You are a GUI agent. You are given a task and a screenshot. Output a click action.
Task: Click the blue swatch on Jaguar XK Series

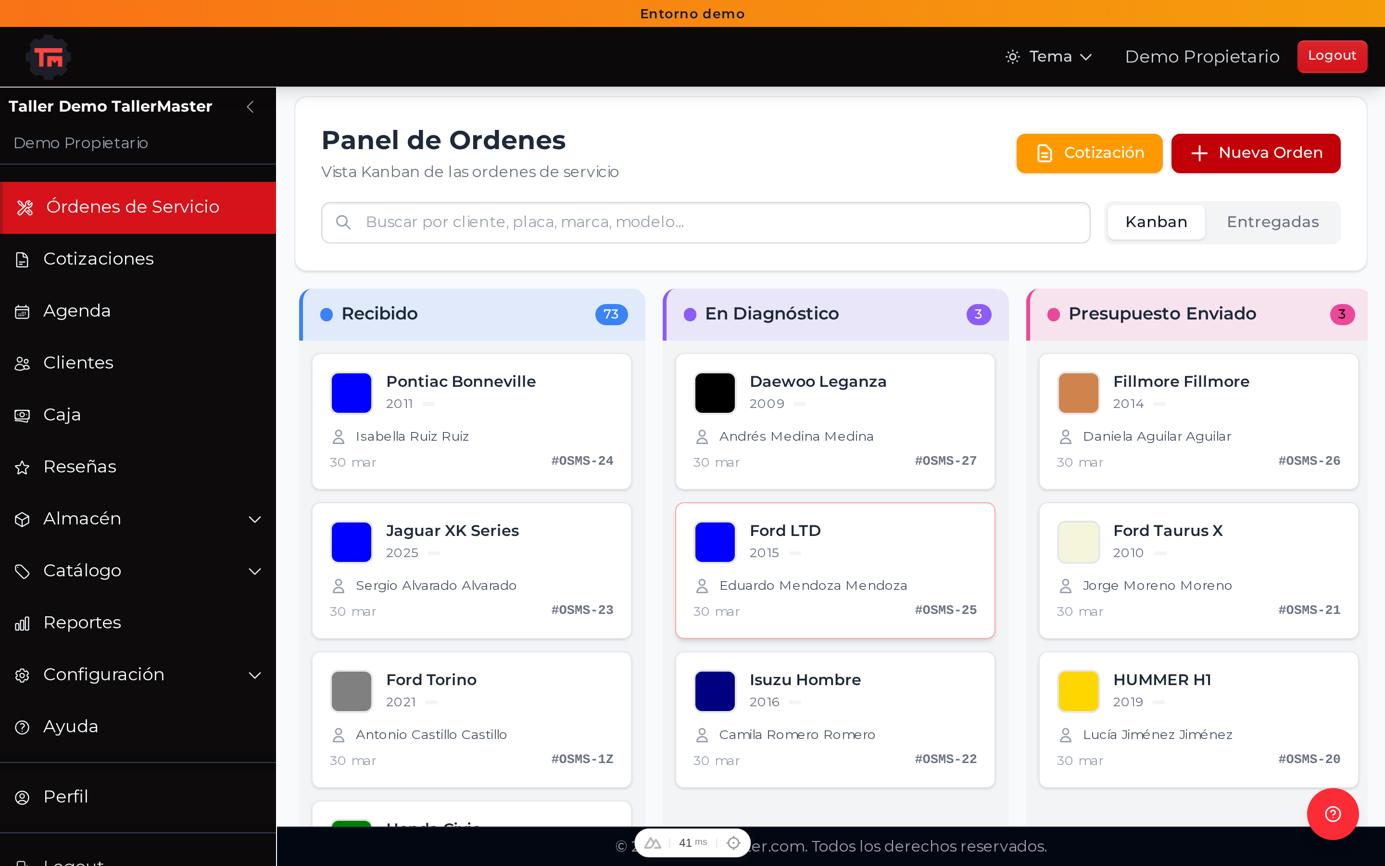tap(352, 542)
